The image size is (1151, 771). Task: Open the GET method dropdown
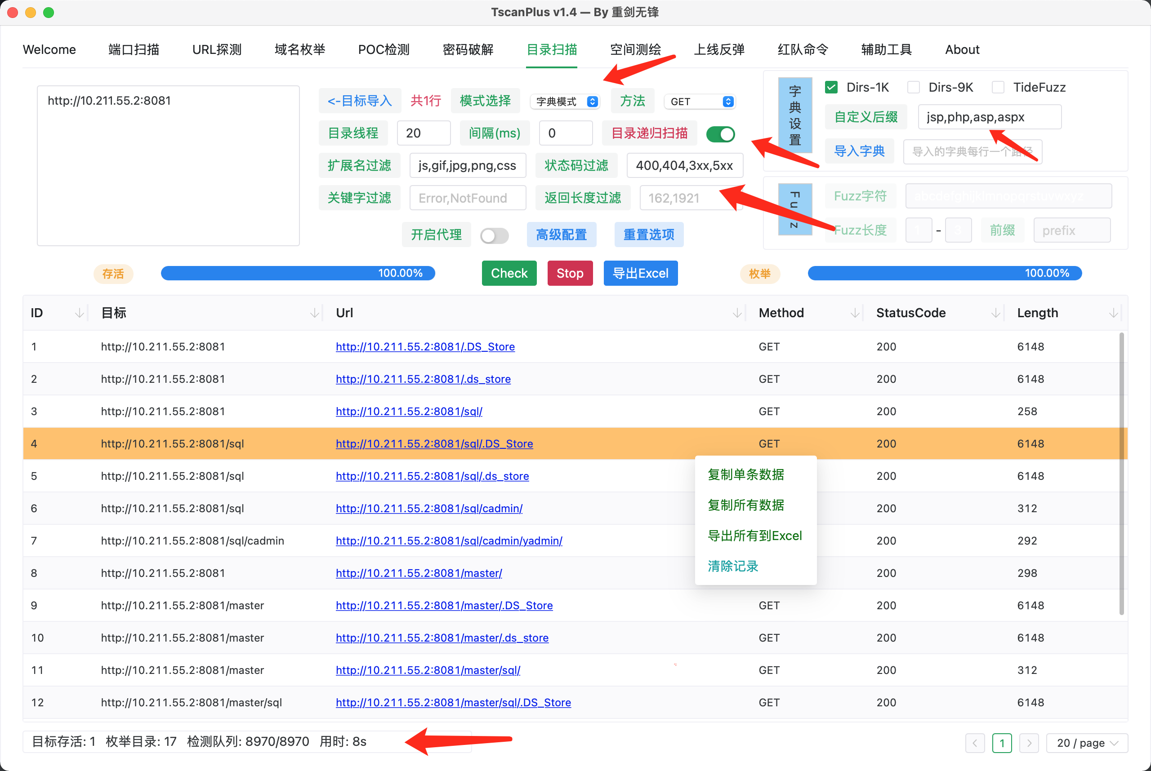click(700, 102)
